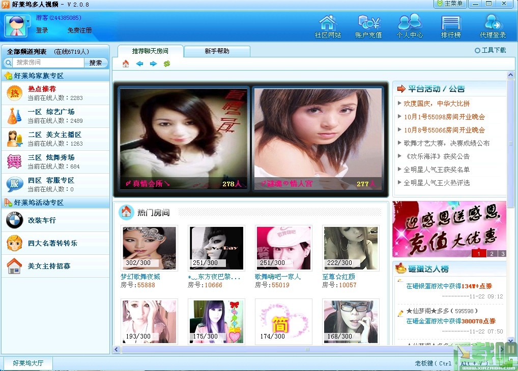Select banner page 2 indicator
Image resolution: width=518 pixels, height=371 pixels.
click(x=492, y=253)
